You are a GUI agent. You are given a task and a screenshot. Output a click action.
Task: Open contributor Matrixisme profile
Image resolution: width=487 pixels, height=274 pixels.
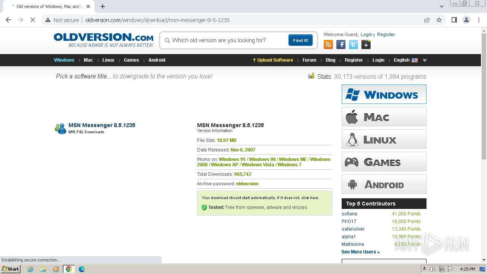click(353, 244)
